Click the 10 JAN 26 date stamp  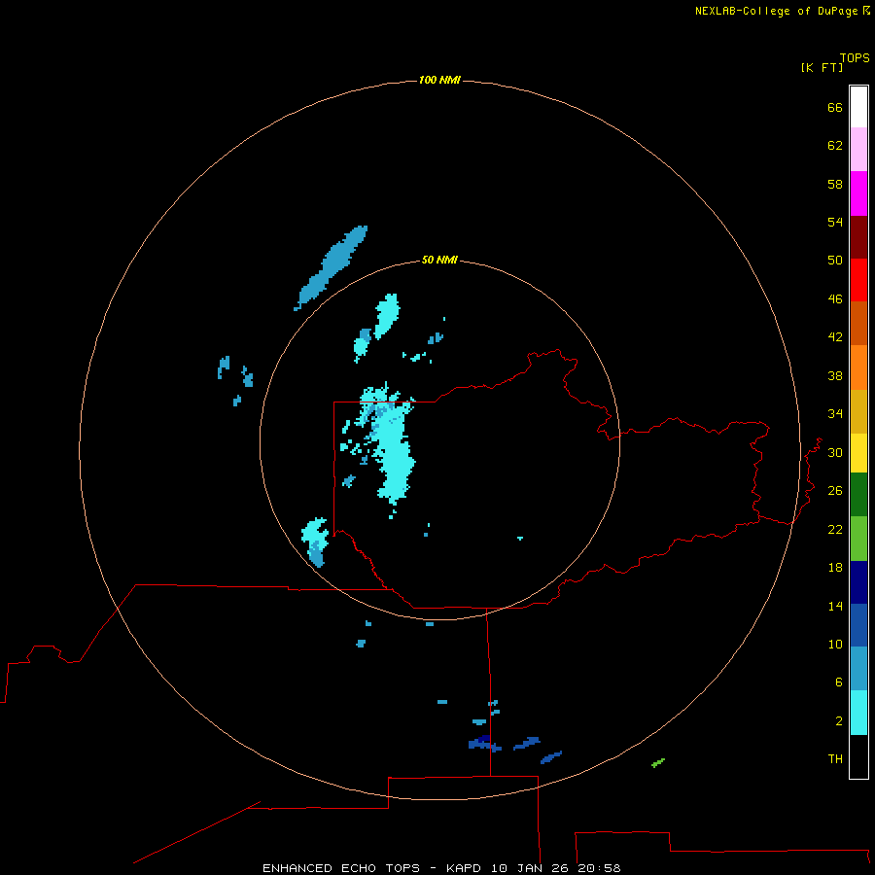531,868
